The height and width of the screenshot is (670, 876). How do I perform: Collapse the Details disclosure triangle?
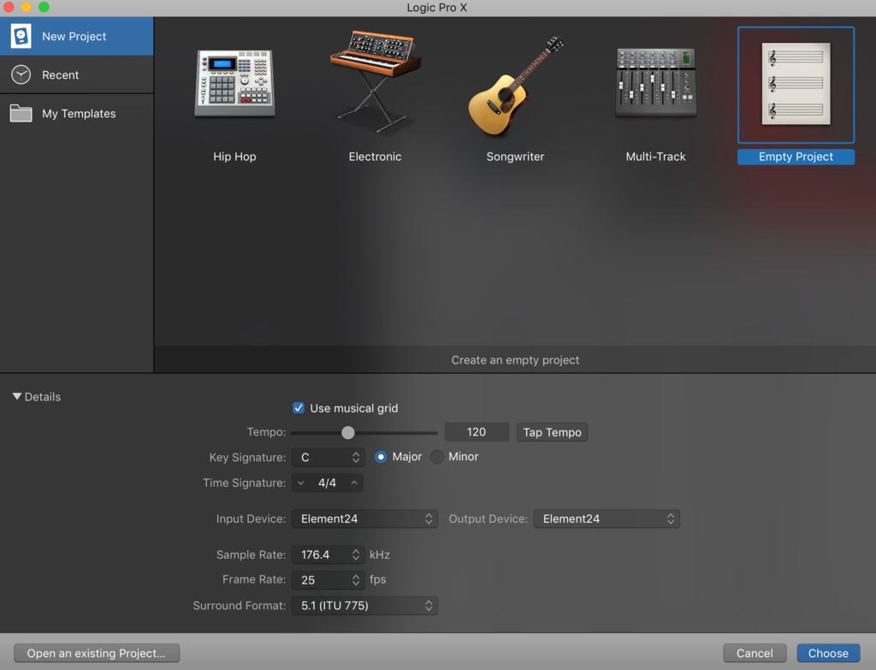17,397
